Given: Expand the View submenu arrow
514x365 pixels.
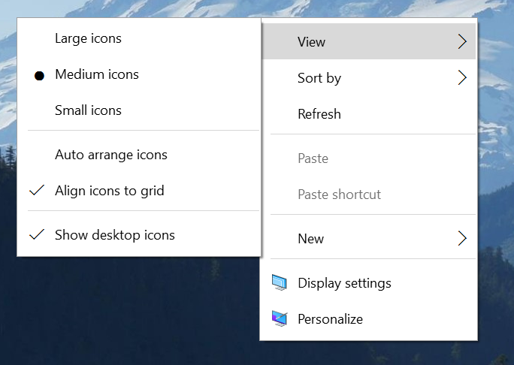Looking at the screenshot, I should pos(462,42).
